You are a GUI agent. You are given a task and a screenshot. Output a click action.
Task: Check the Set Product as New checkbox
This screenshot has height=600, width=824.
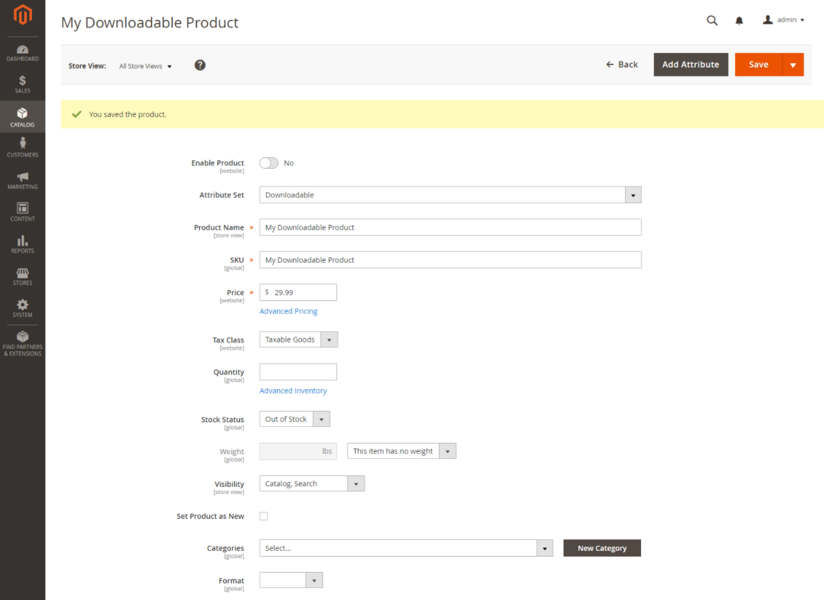[x=264, y=516]
